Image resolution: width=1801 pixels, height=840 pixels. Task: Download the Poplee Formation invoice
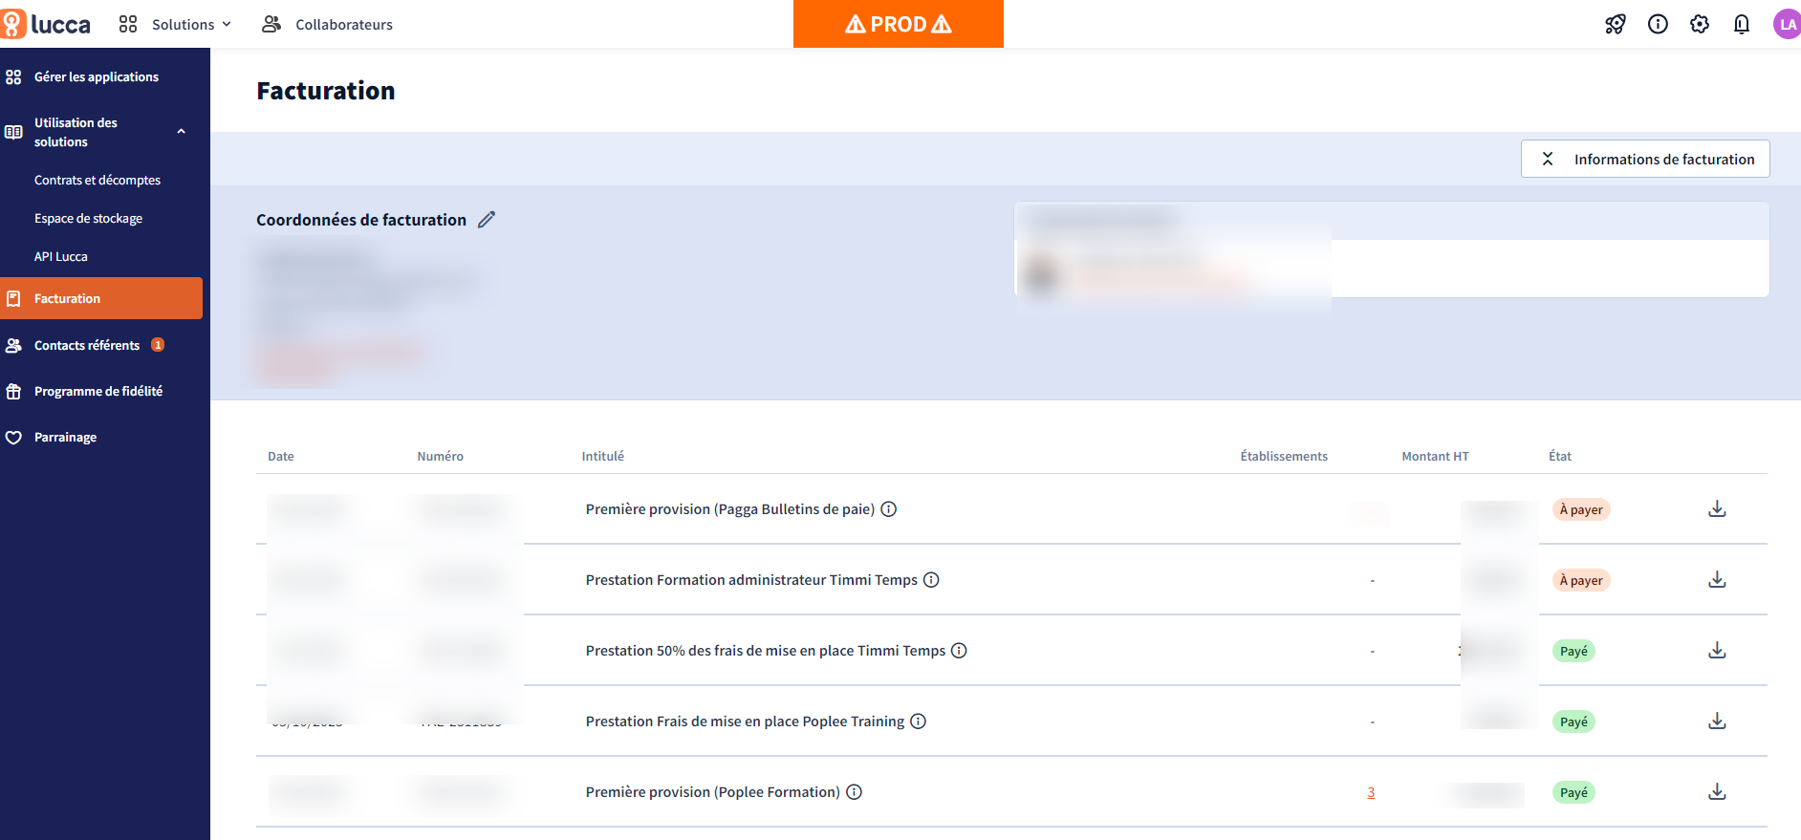pyautogui.click(x=1717, y=792)
